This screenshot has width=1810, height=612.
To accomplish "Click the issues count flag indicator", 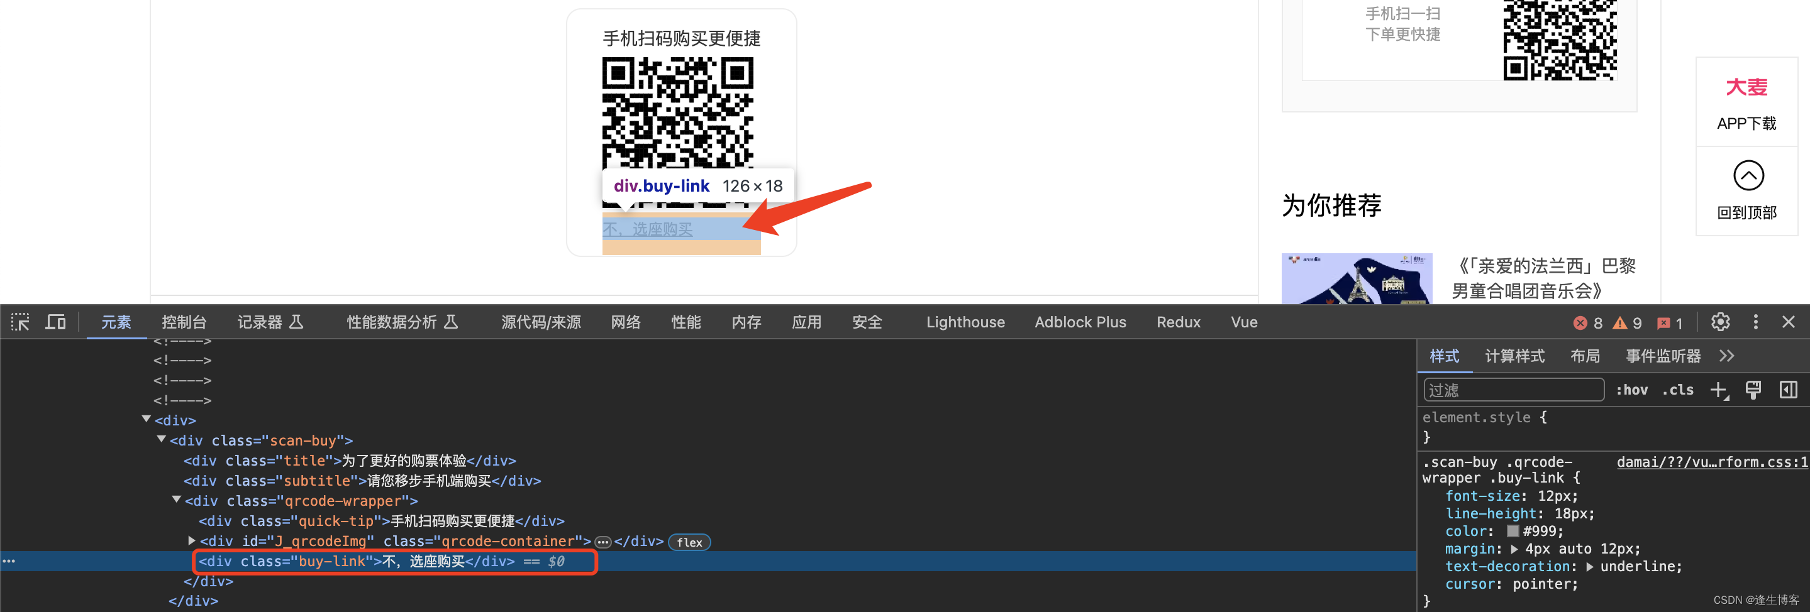I will 1670,323.
